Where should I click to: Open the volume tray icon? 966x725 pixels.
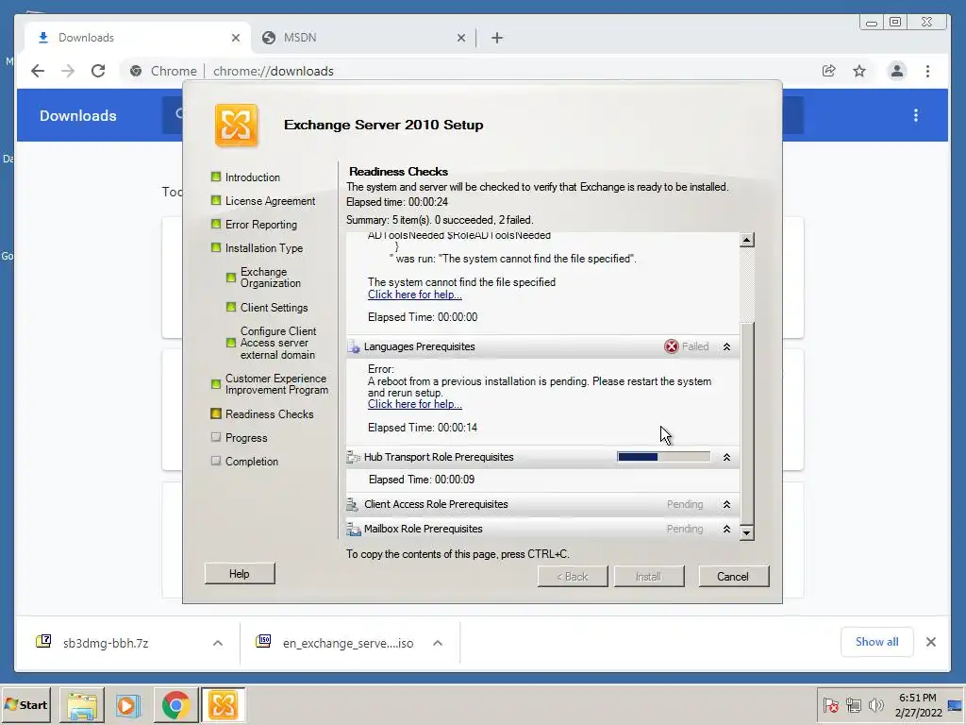pyautogui.click(x=875, y=705)
